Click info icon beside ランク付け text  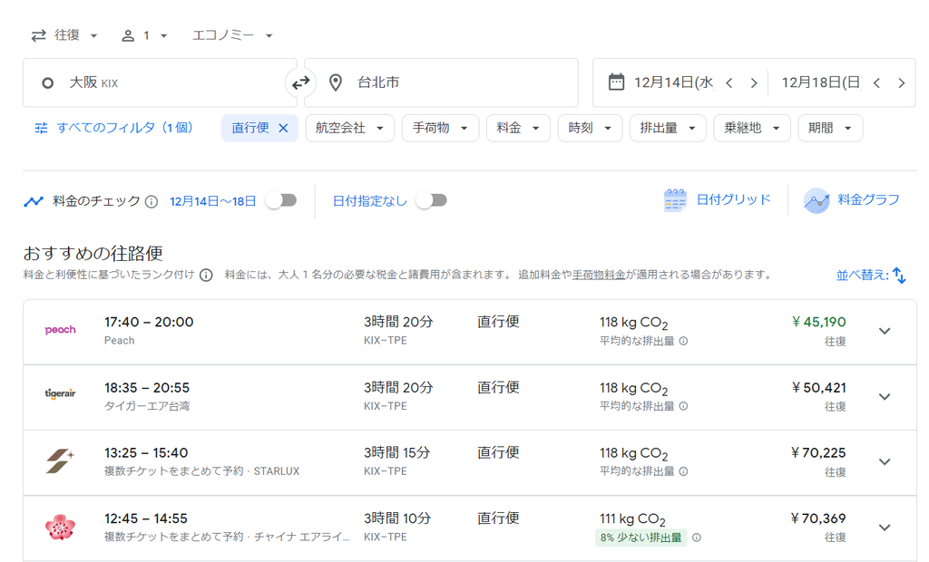(x=206, y=275)
